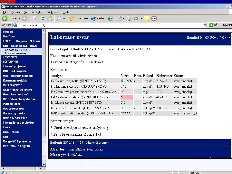
Task: Open the Filer menu
Action: tap(5, 12)
